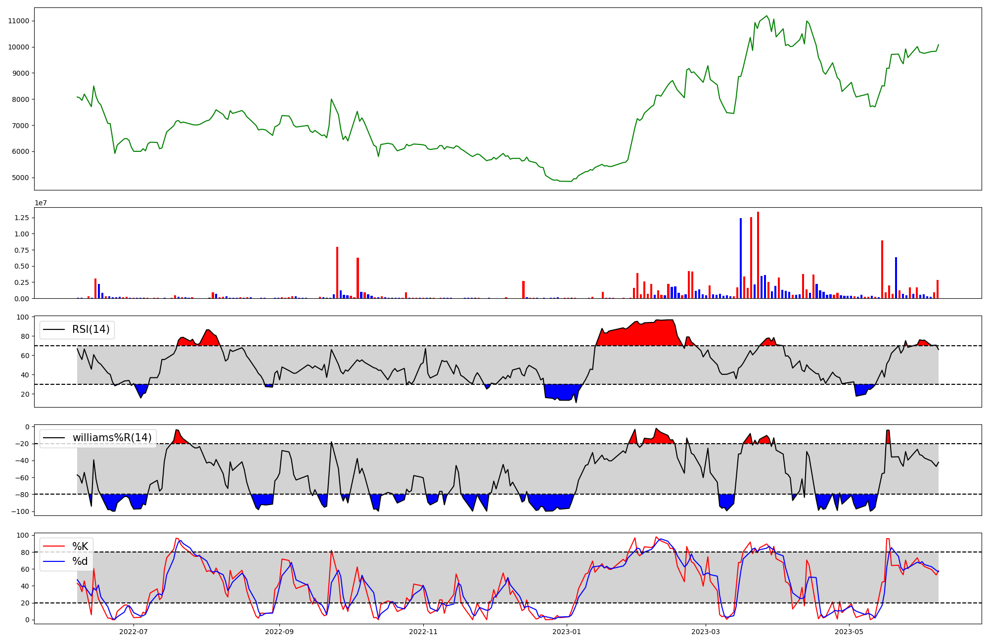Click the 2022-11 date tick label
This screenshot has width=989, height=643.
(x=423, y=632)
